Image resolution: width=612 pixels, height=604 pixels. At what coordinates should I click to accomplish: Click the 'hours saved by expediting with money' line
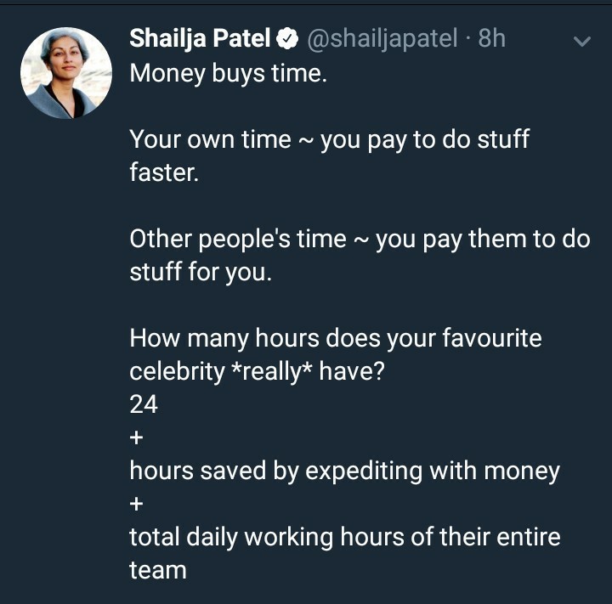point(344,471)
